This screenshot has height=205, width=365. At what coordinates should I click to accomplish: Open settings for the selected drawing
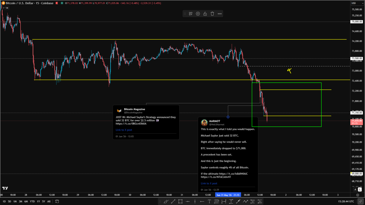(198, 14)
